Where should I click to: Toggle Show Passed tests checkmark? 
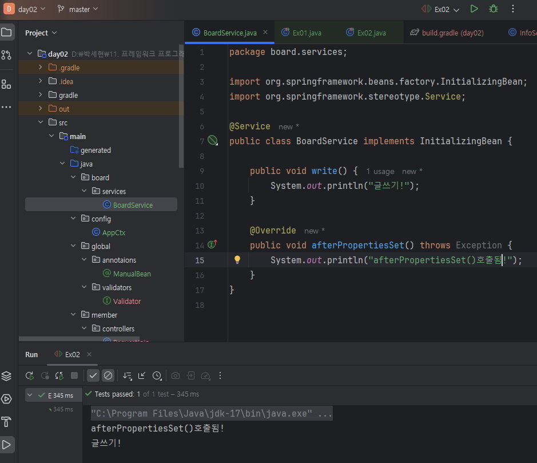pyautogui.click(x=93, y=375)
